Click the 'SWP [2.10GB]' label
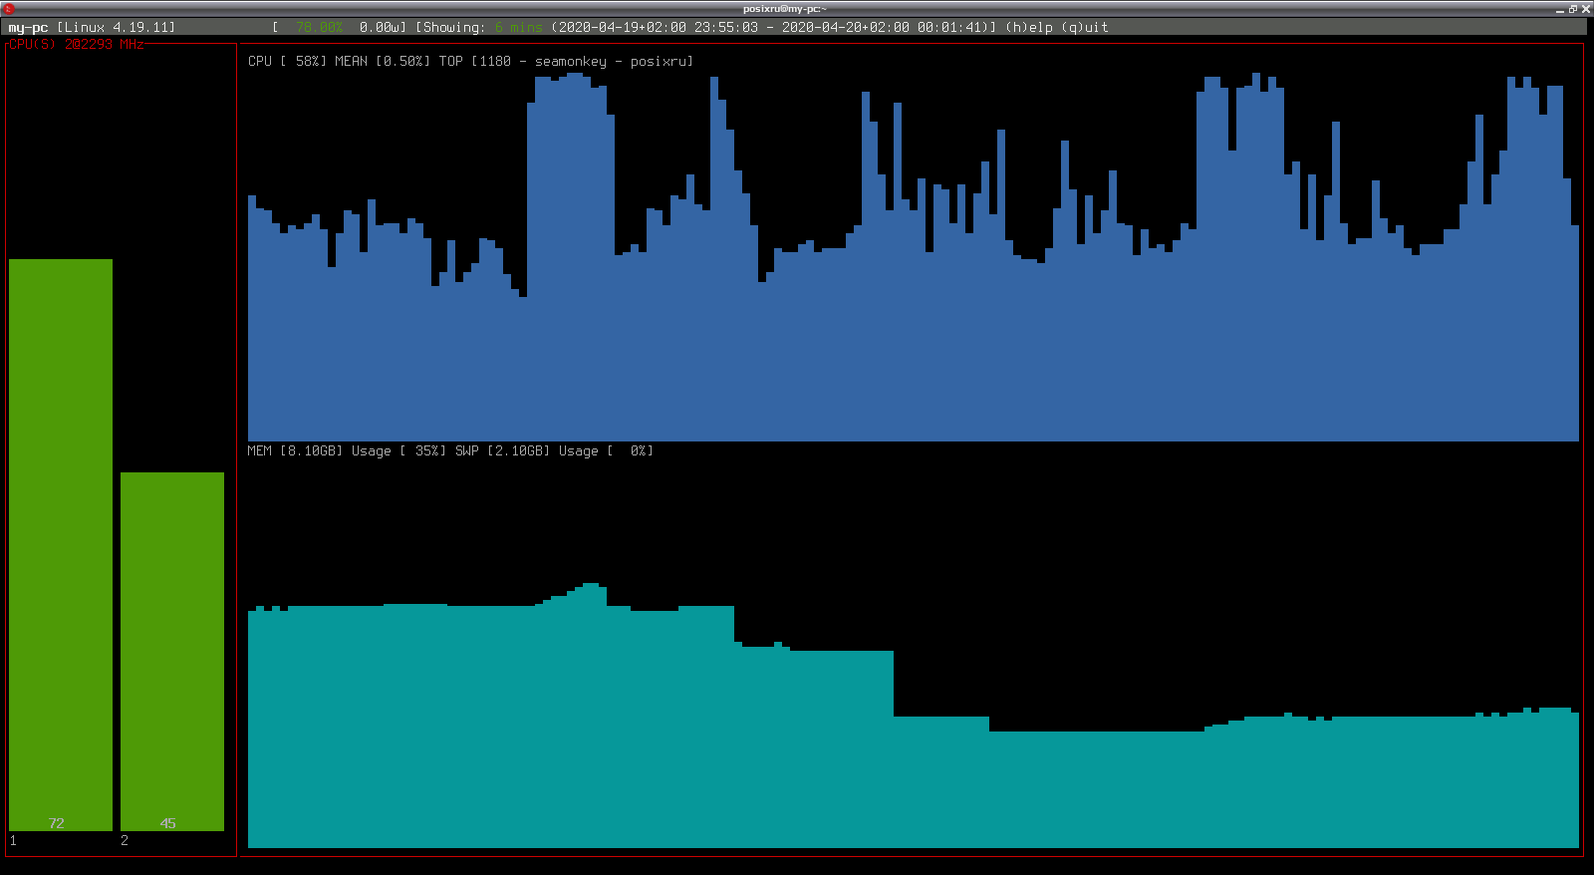 [502, 450]
